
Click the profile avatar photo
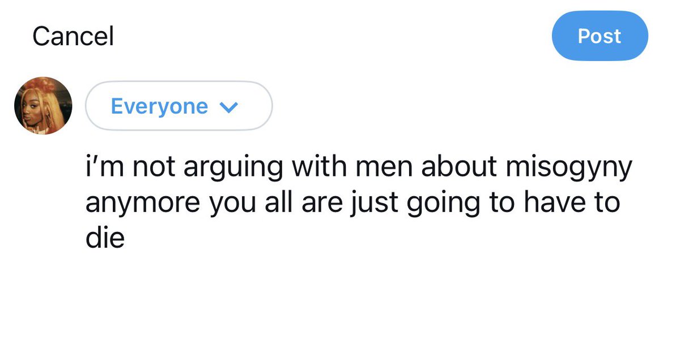pos(43,106)
